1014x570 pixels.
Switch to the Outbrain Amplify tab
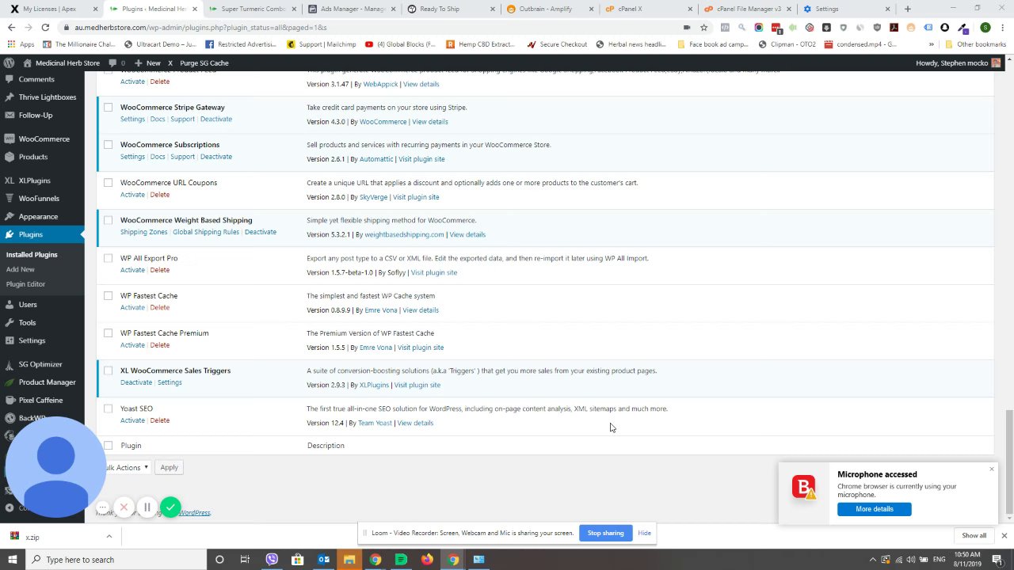tap(550, 9)
